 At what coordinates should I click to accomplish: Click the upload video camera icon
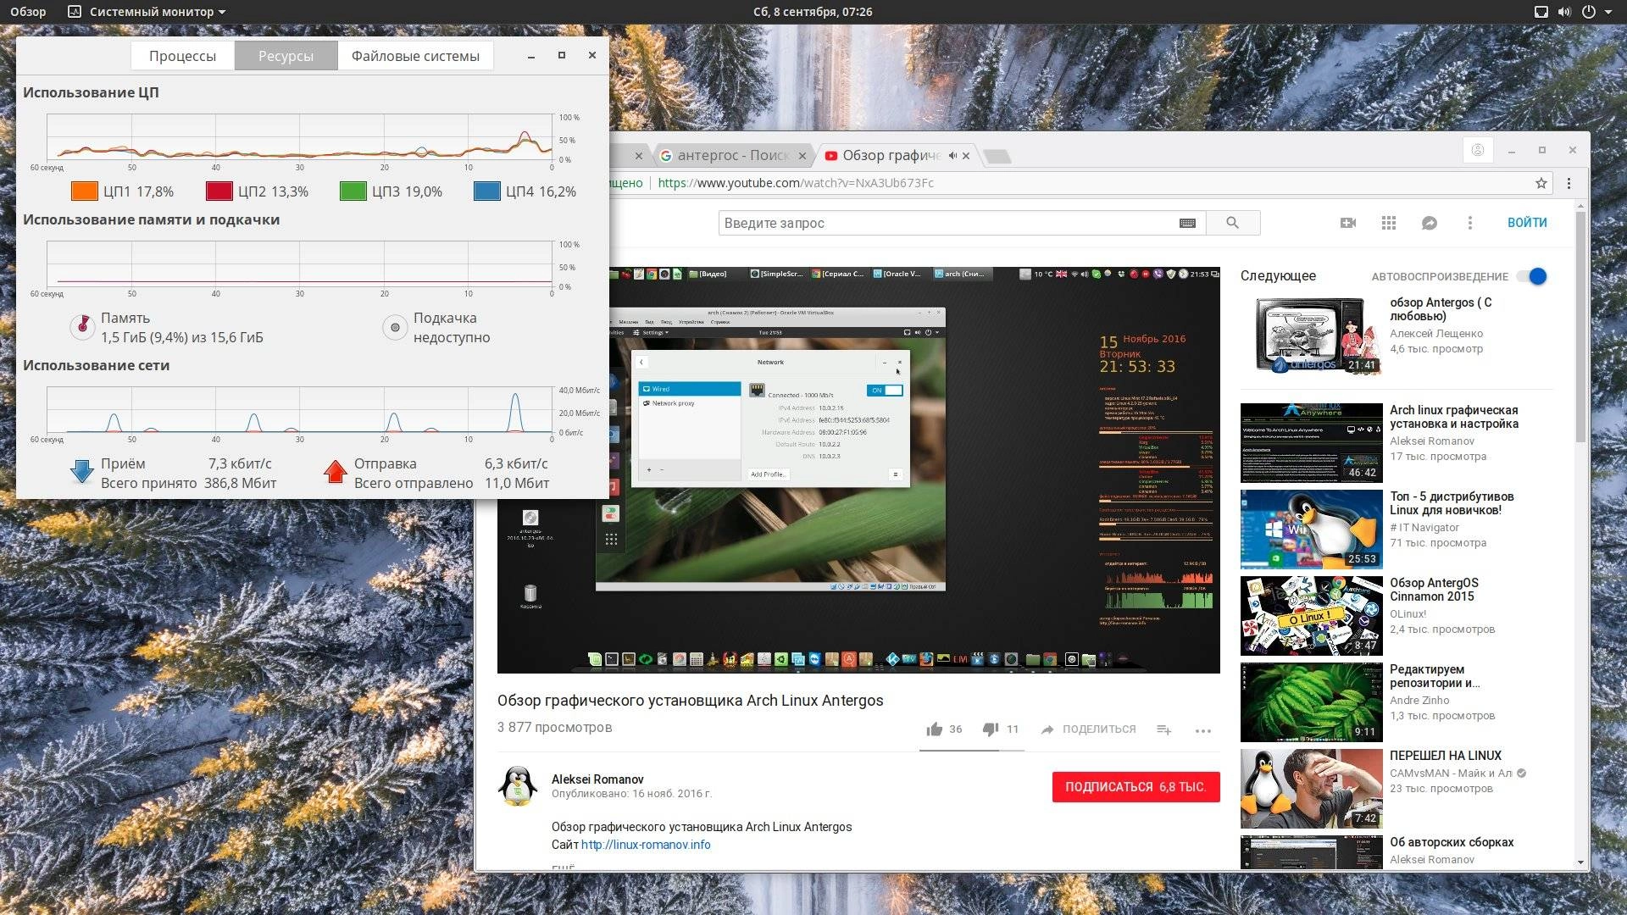[1348, 223]
